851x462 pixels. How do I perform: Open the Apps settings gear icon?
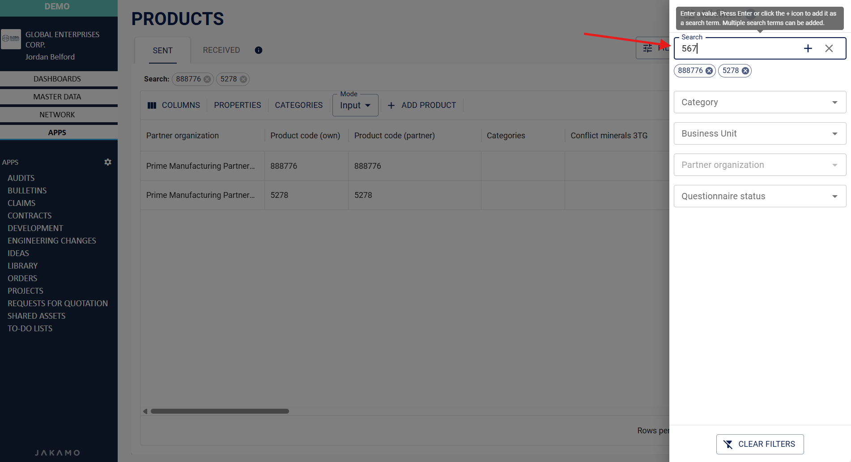tap(108, 162)
